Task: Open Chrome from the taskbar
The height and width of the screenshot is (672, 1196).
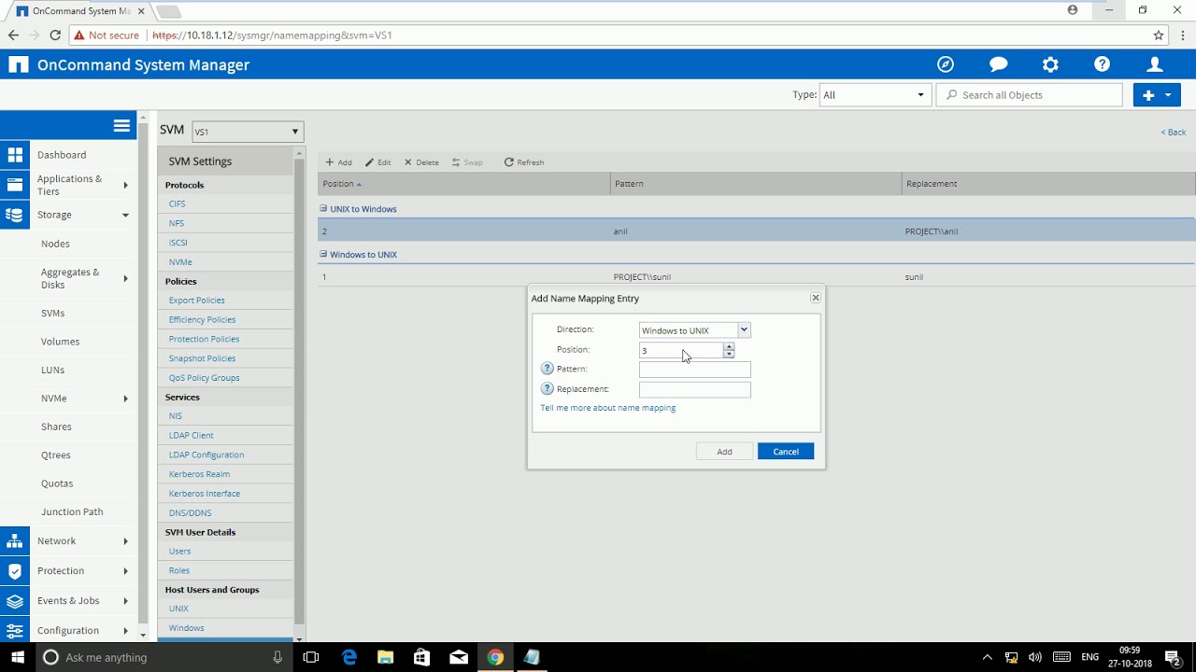Action: coord(495,657)
